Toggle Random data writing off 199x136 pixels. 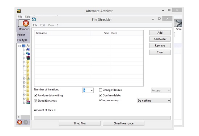coord(35,95)
